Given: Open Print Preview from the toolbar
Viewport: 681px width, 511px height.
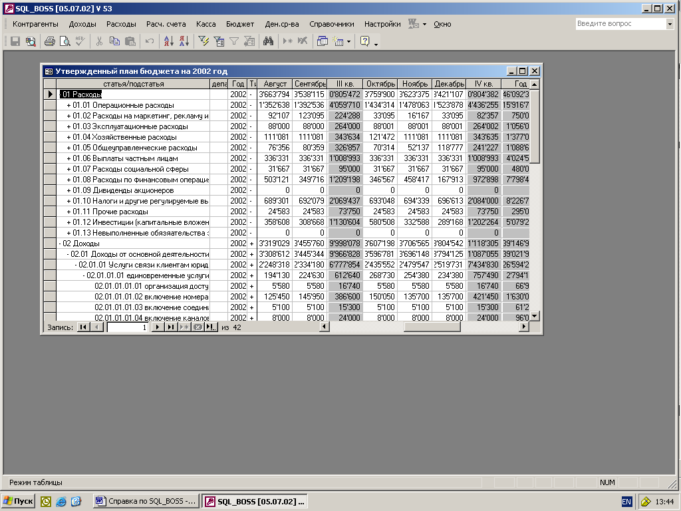Looking at the screenshot, I should click(x=65, y=41).
